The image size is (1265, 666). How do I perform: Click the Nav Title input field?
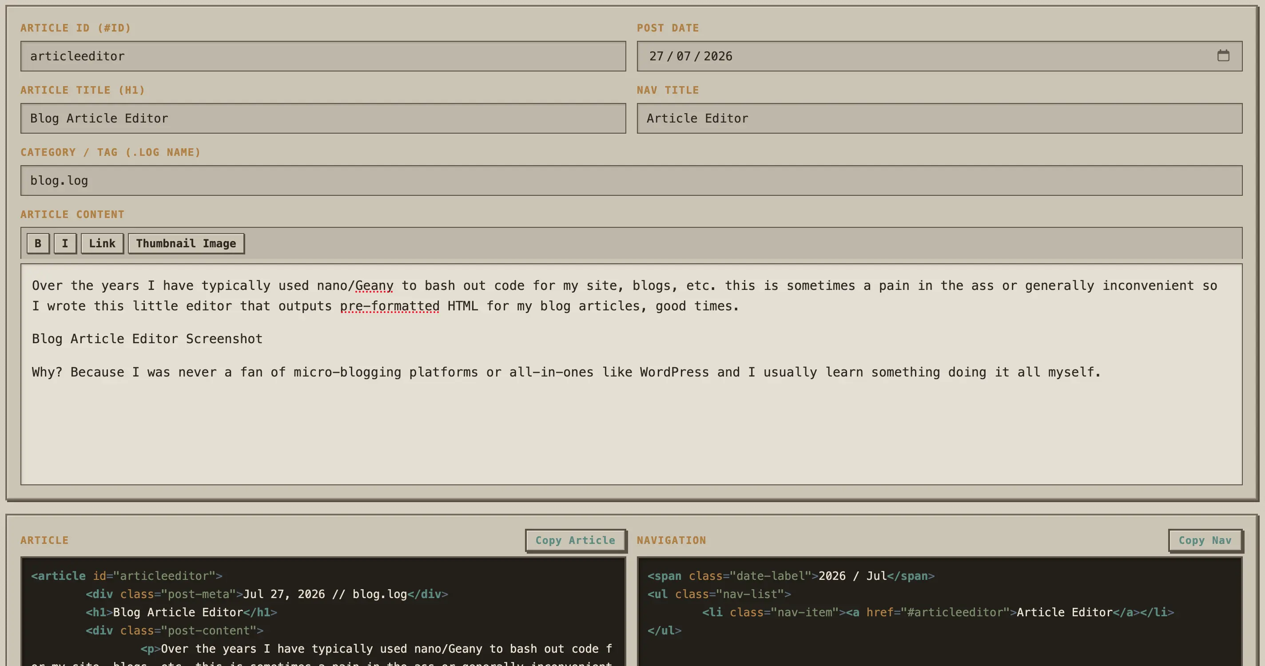coord(939,118)
